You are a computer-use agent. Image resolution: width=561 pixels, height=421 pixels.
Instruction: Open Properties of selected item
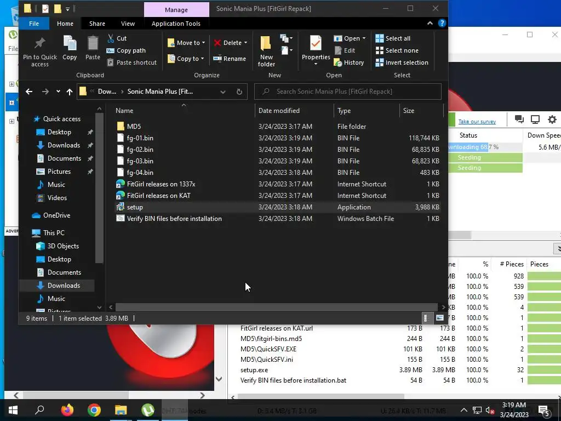click(316, 50)
